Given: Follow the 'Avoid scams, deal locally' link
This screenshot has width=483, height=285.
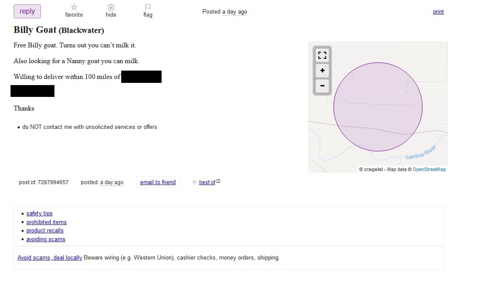Looking at the screenshot, I should click(x=50, y=258).
